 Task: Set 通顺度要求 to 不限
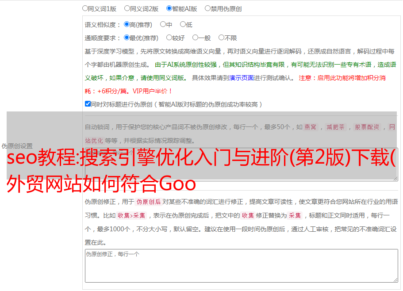click(x=221, y=38)
